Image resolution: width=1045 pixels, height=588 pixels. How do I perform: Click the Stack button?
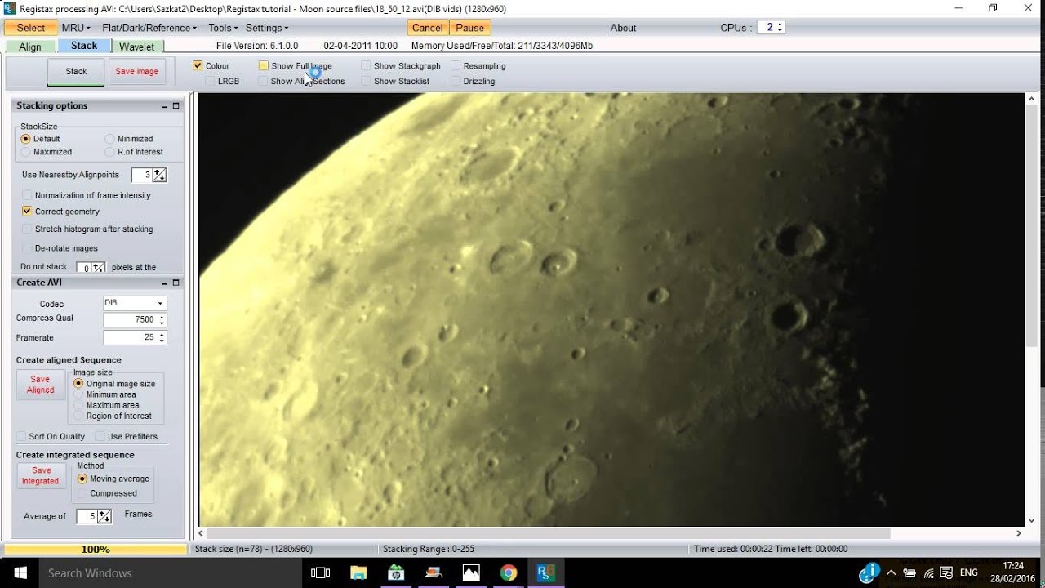pos(76,72)
